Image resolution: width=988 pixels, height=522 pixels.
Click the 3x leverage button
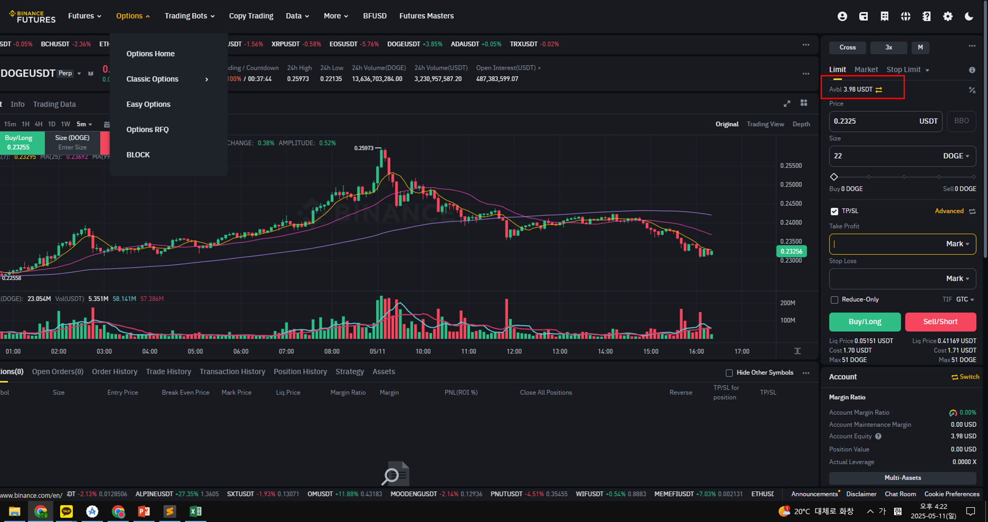click(888, 47)
